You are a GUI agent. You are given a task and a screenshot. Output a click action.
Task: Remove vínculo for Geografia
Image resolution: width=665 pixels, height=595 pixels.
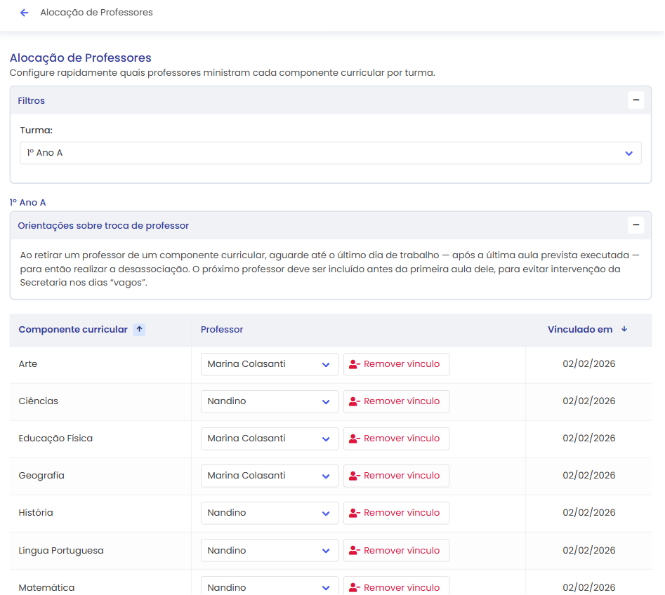[x=396, y=476]
